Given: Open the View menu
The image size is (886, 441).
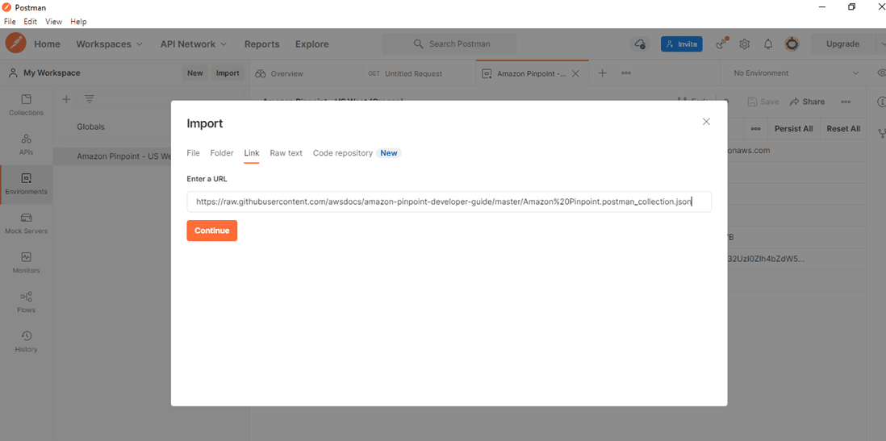Looking at the screenshot, I should coord(54,22).
